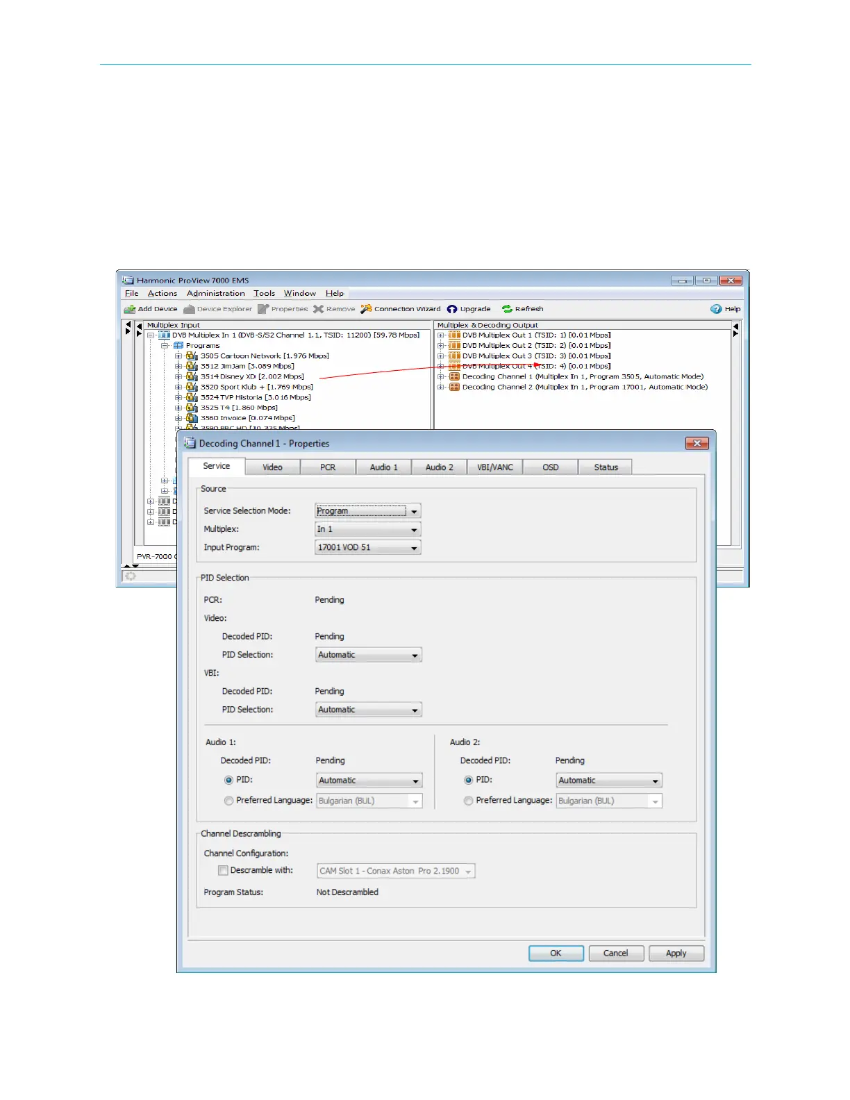Open the Window menu
Image resolution: width=850 pixels, height=1100 pixels.
click(299, 293)
